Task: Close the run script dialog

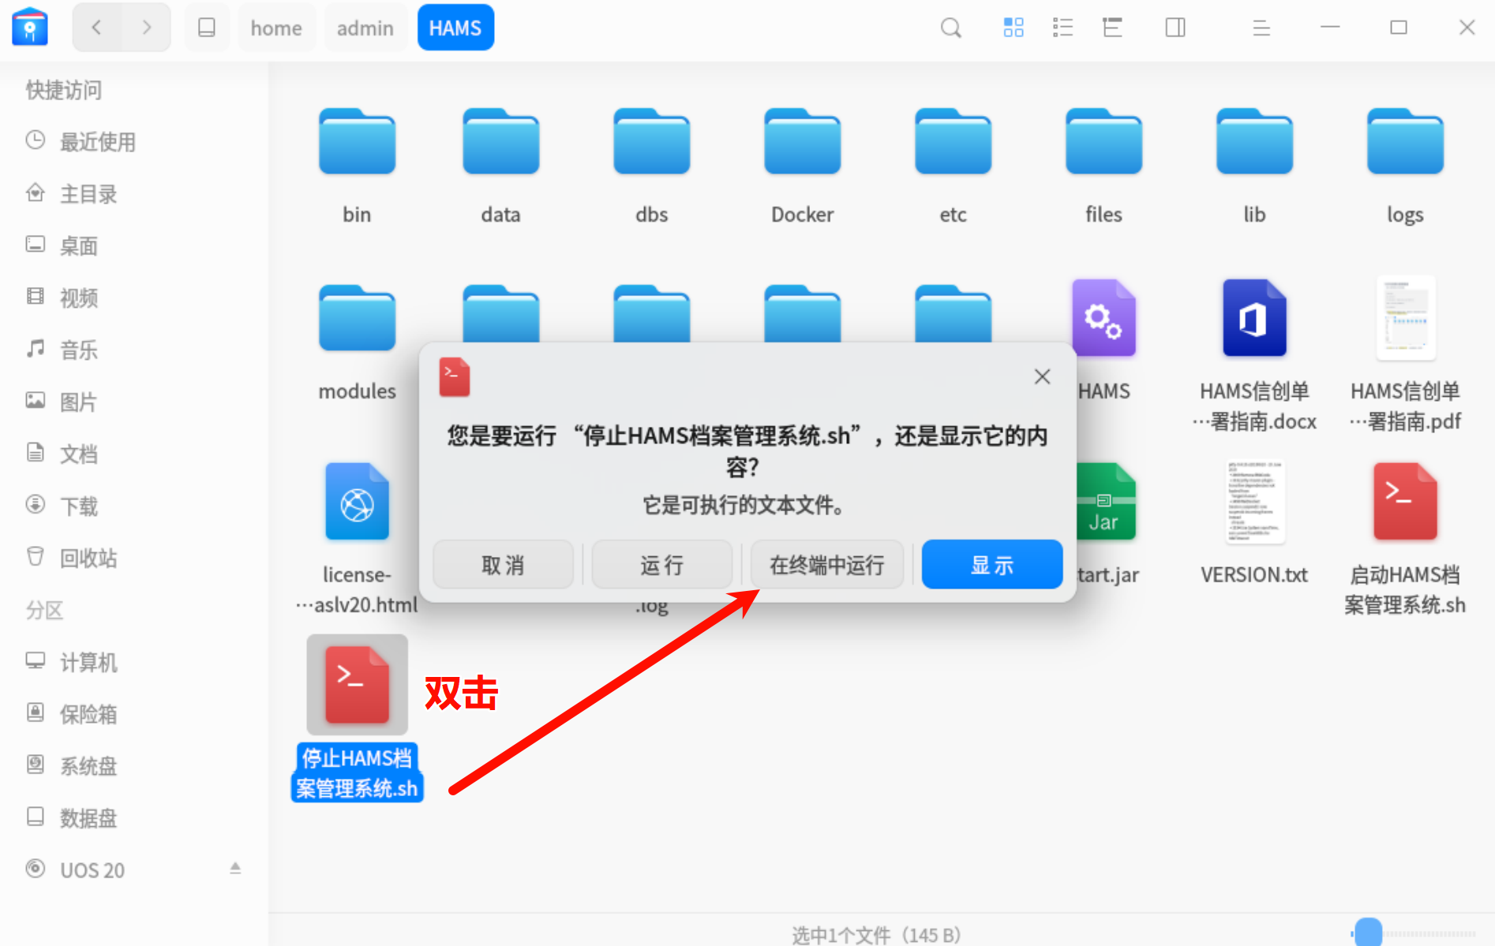Action: pyautogui.click(x=1042, y=377)
